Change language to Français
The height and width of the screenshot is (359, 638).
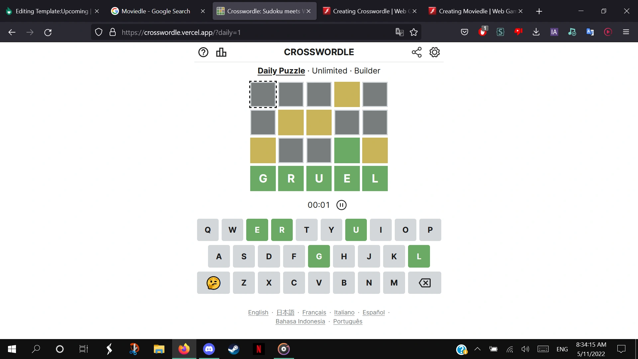click(x=314, y=312)
